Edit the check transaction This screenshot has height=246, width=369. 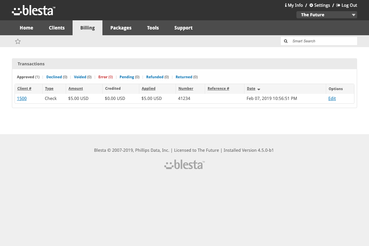[x=332, y=98]
